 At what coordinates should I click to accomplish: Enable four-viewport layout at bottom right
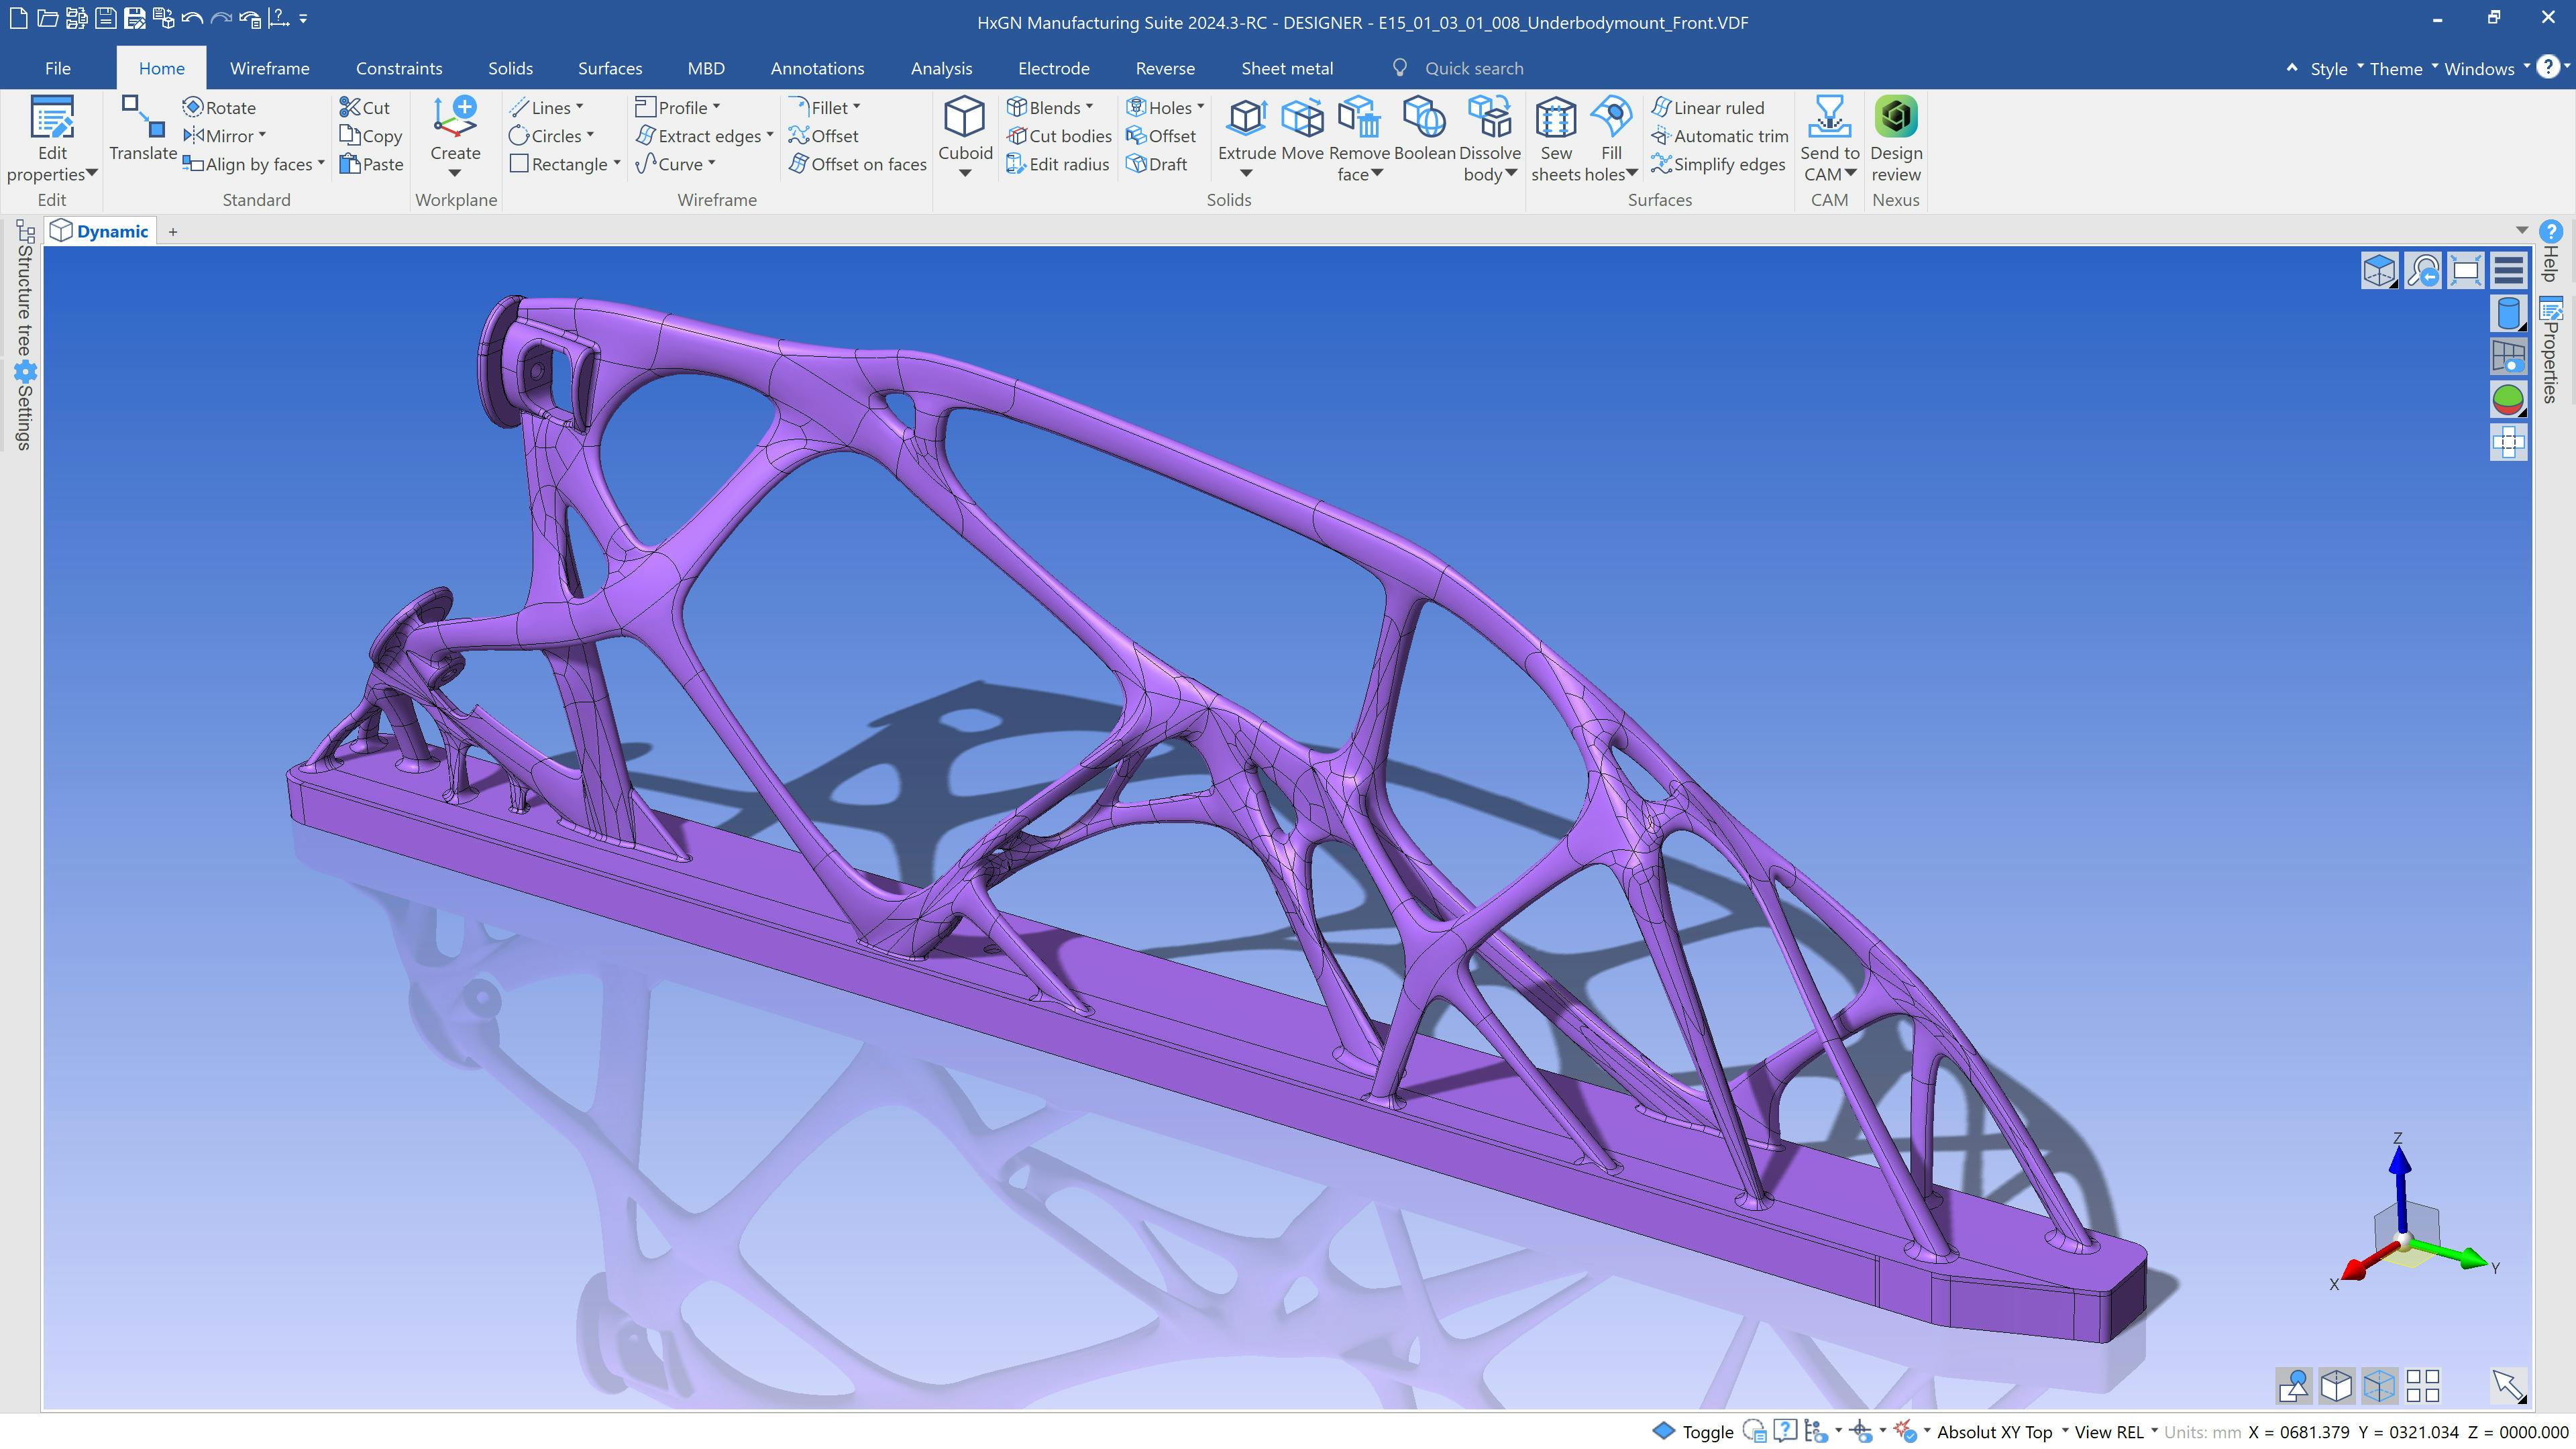(x=2420, y=1386)
